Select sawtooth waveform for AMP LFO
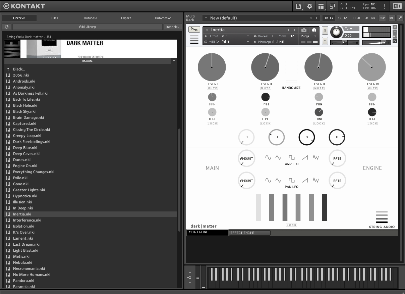Screen dimensions: 405x294 (x=305, y=157)
